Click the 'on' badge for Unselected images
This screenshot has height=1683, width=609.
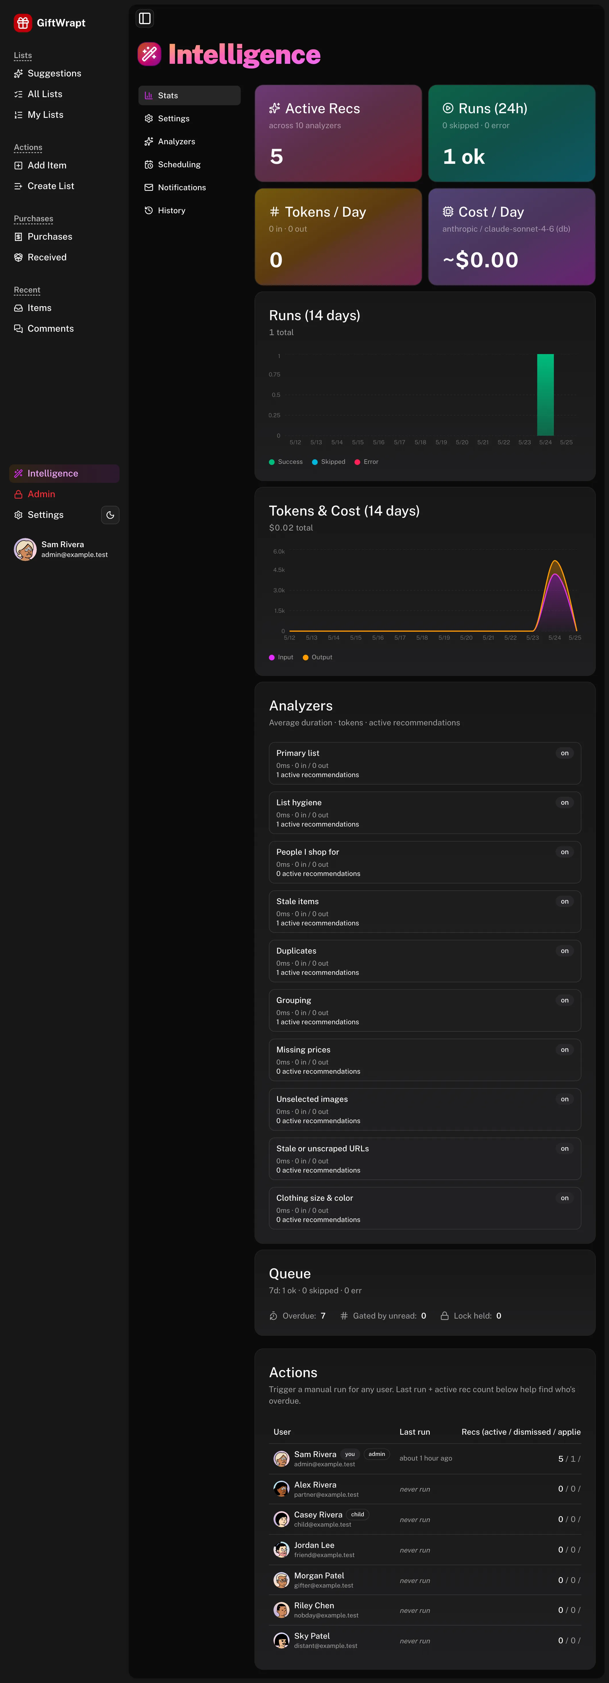pyautogui.click(x=564, y=1100)
